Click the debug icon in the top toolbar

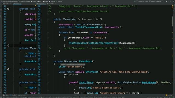pos(166,1)
